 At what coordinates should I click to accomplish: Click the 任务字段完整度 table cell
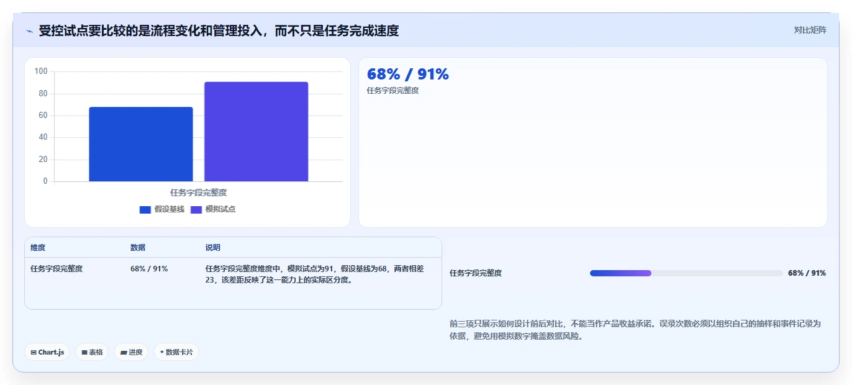click(57, 269)
